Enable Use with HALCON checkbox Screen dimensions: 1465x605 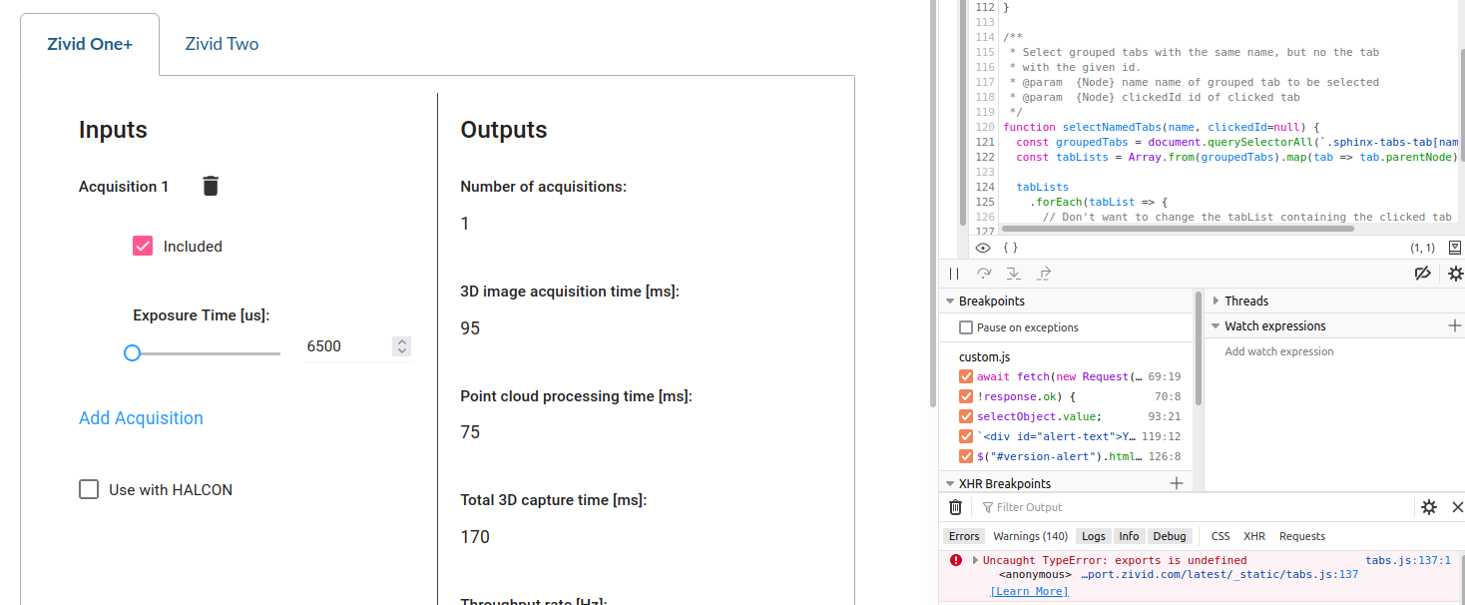pyautogui.click(x=89, y=489)
